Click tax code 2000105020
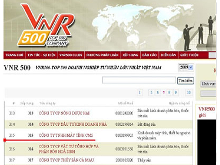Viewport: 220px width, 165px height. coord(124,160)
